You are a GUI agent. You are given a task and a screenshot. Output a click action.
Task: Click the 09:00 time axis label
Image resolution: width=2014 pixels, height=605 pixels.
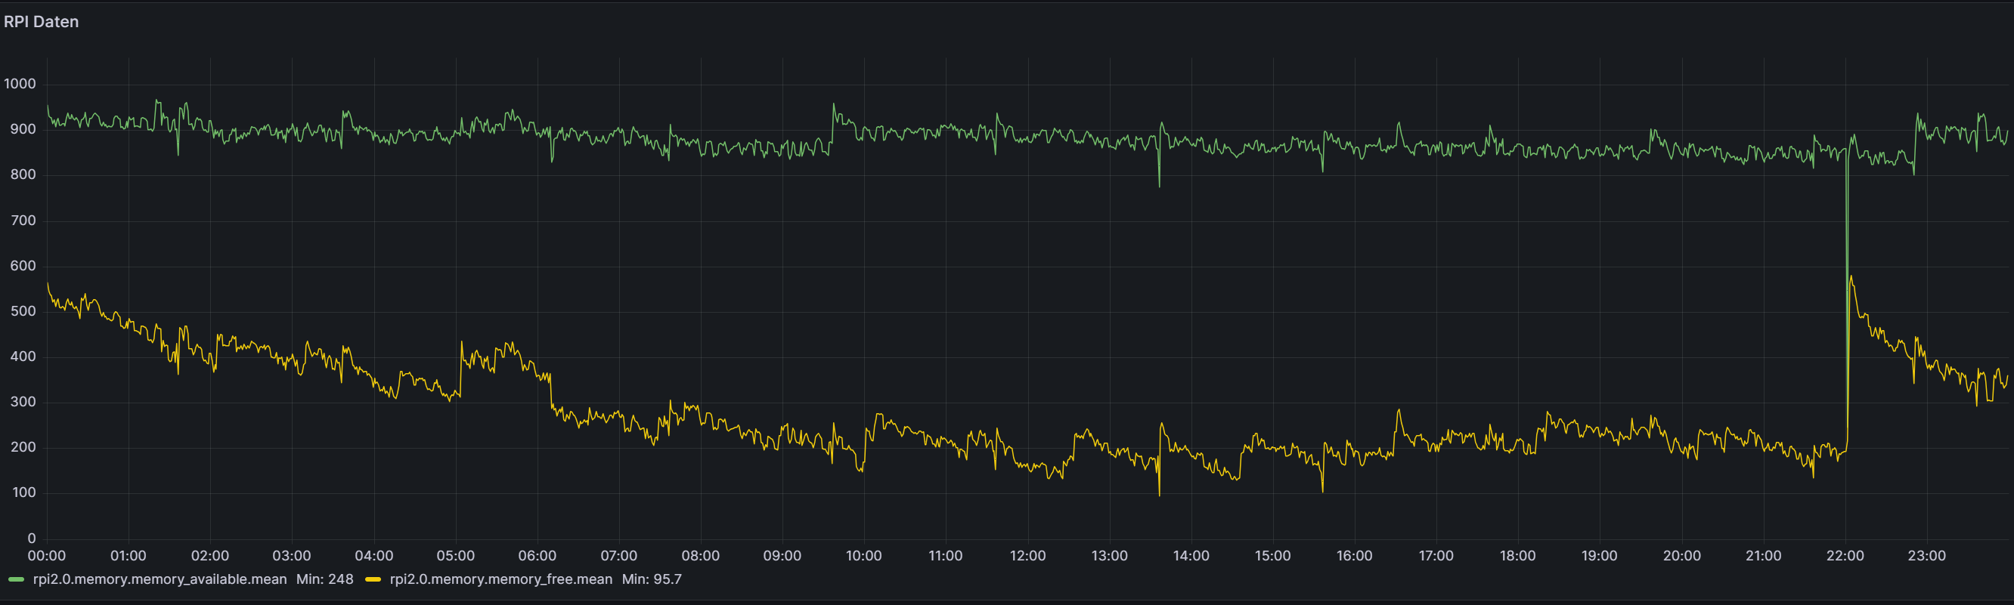pos(782,556)
